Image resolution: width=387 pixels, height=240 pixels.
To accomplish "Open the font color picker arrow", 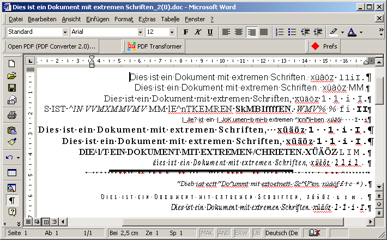I will pos(361,32).
